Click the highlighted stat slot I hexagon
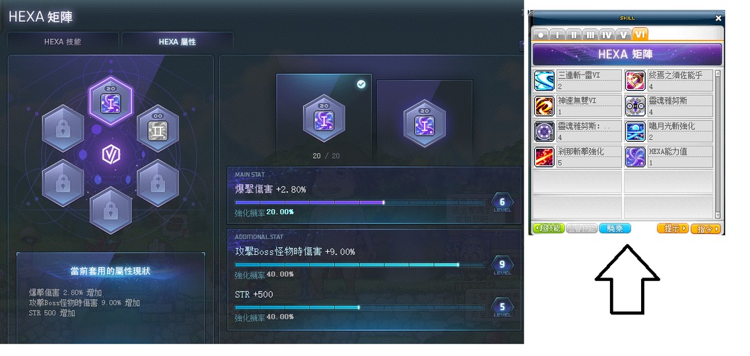Image resolution: width=750 pixels, height=356 pixels. 110,101
